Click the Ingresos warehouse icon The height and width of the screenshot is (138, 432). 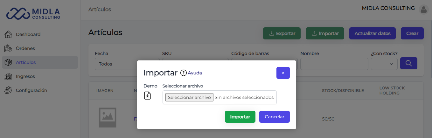tap(8, 76)
